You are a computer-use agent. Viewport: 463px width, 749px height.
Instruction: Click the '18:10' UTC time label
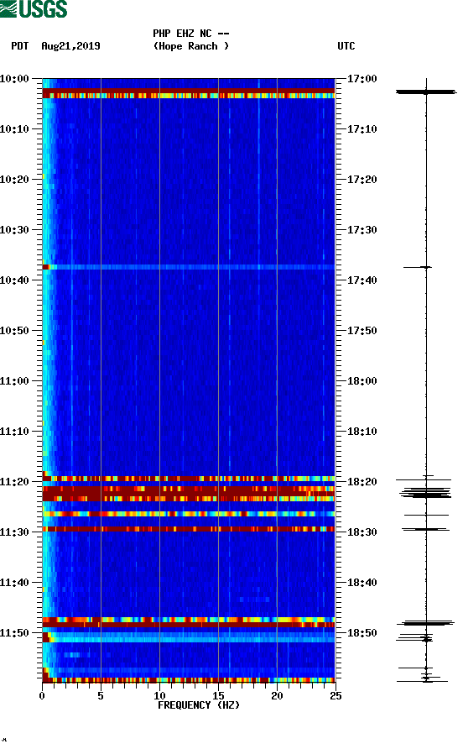point(362,432)
